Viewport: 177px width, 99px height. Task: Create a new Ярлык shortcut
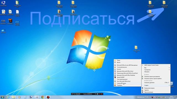click(127, 62)
